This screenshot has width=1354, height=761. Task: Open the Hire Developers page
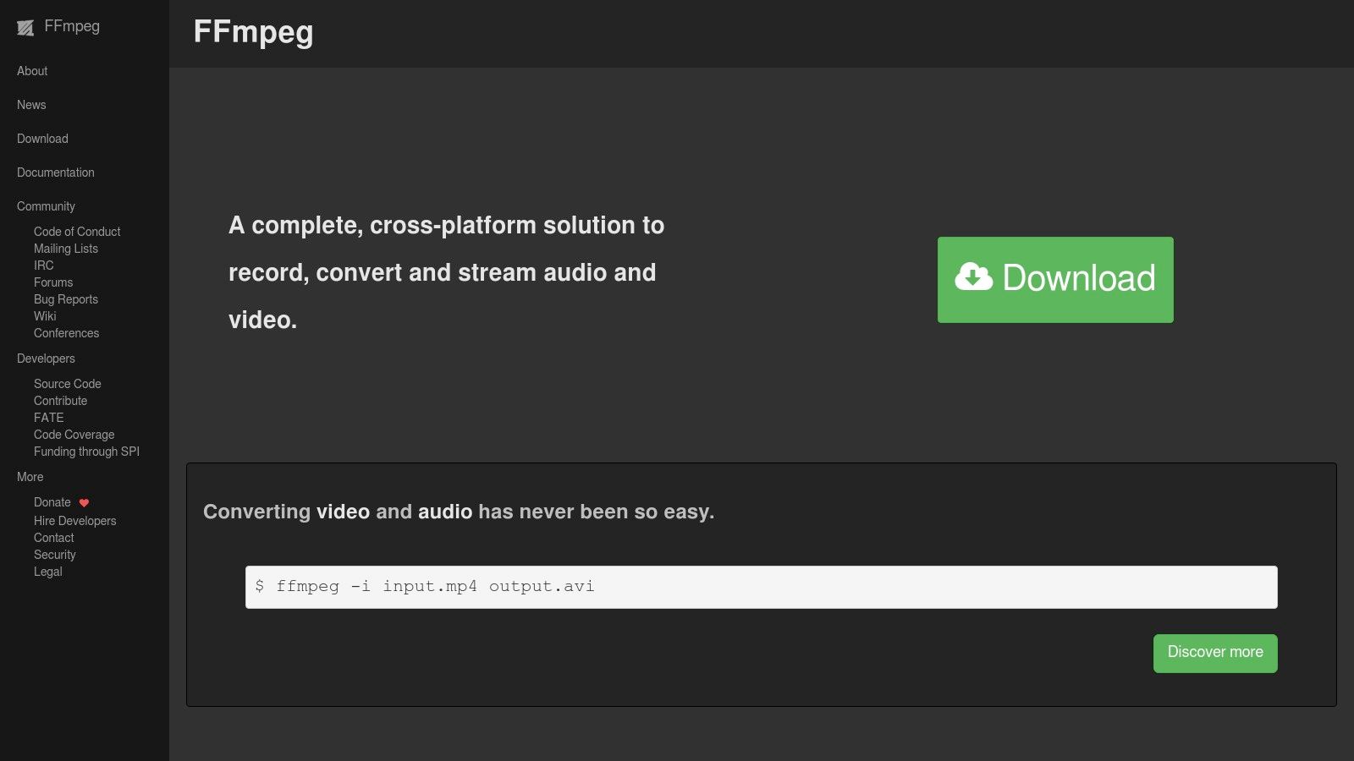tap(74, 520)
